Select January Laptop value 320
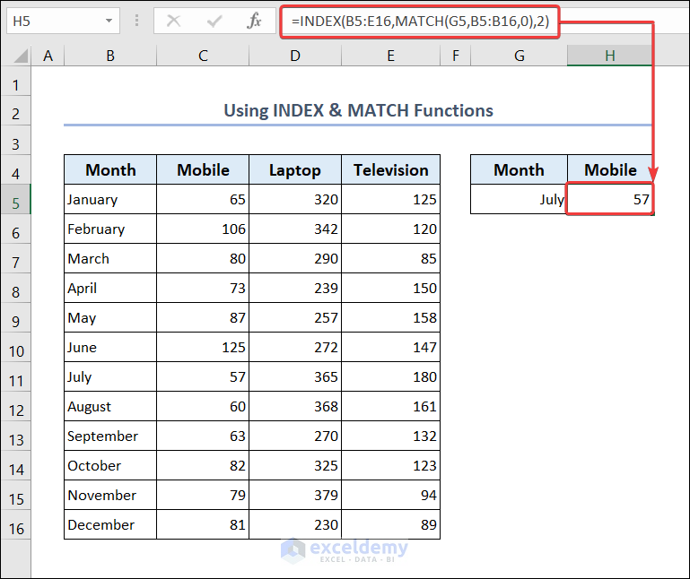This screenshot has width=690, height=579. pos(295,199)
